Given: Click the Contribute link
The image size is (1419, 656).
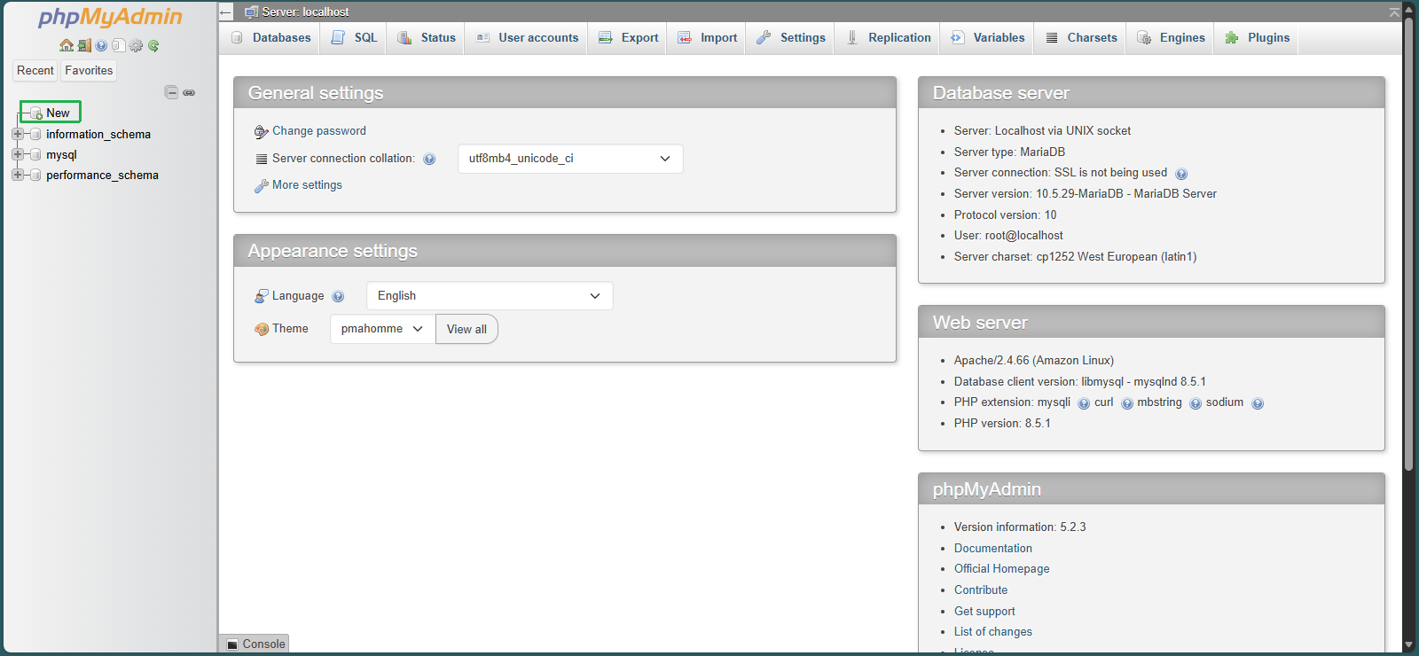Looking at the screenshot, I should point(981,590).
